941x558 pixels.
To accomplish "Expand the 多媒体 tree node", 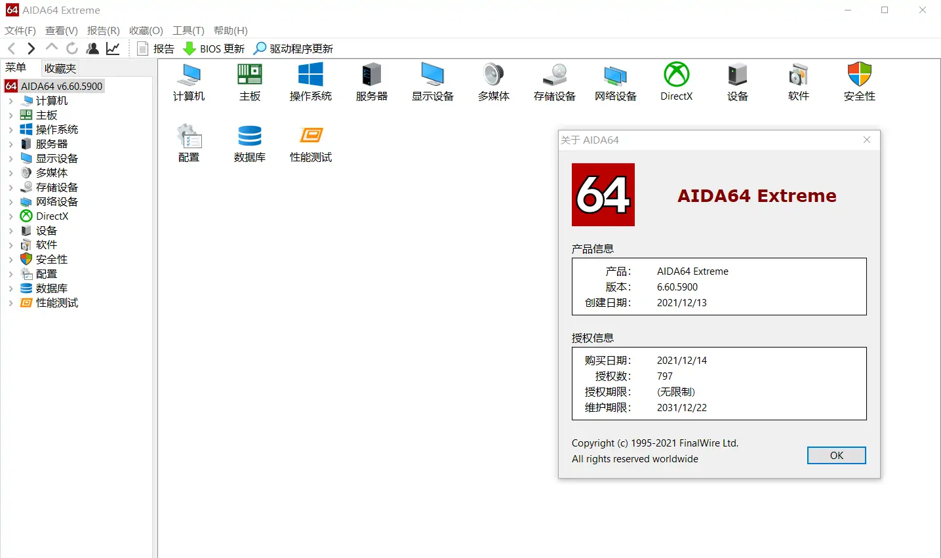I will (x=10, y=173).
